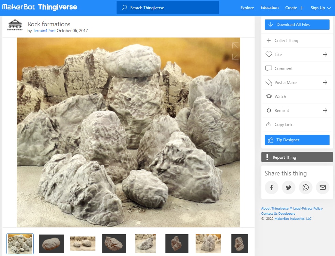Share the rocks via WhatsApp

(x=306, y=187)
